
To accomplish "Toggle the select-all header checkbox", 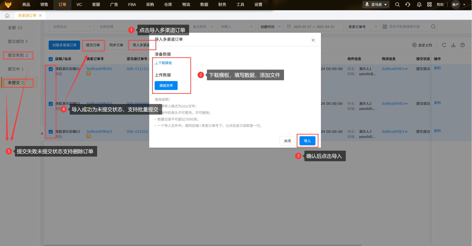I will click(51, 59).
